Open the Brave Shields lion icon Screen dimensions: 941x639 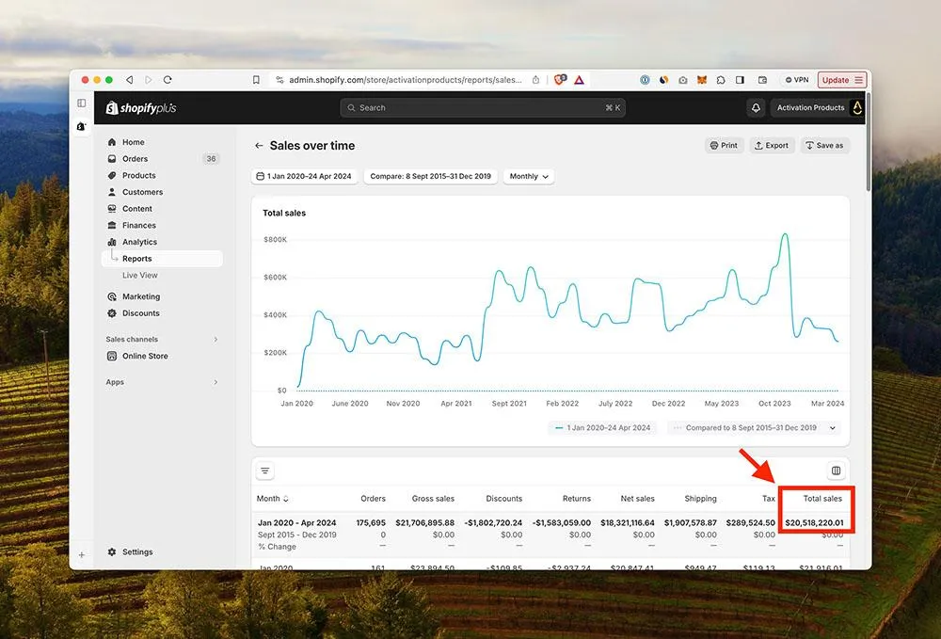pyautogui.click(x=560, y=79)
